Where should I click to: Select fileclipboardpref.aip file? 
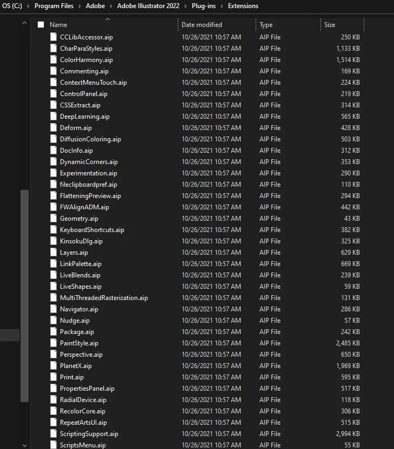tap(88, 185)
